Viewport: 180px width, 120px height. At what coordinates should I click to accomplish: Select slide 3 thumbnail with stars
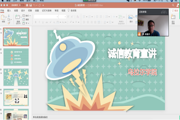(x=16, y=77)
